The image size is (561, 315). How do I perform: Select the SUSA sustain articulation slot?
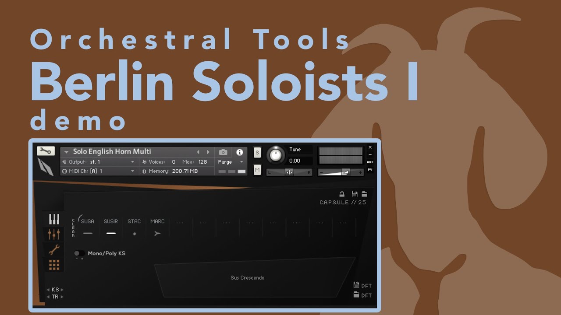pyautogui.click(x=88, y=227)
